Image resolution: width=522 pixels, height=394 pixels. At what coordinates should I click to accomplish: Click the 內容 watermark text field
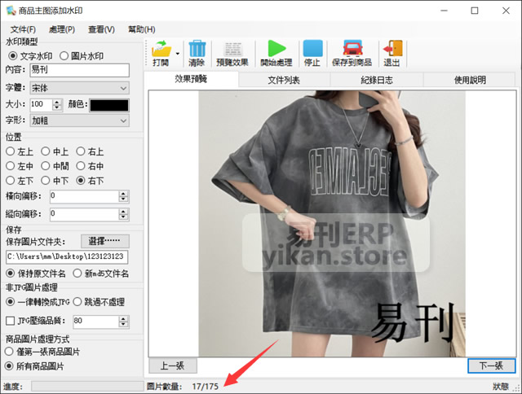[x=79, y=71]
